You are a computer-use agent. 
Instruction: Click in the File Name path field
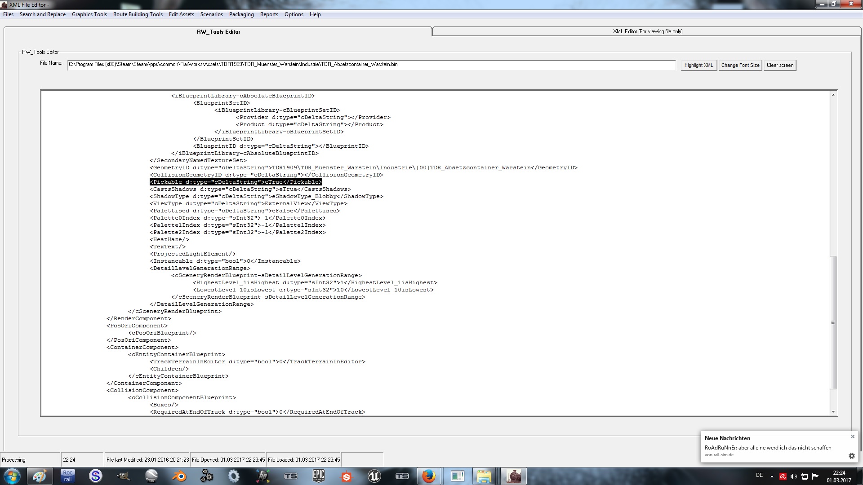(x=371, y=65)
